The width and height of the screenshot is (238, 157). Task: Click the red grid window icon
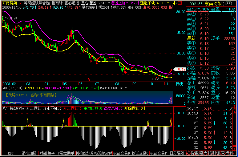click(x=180, y=3)
